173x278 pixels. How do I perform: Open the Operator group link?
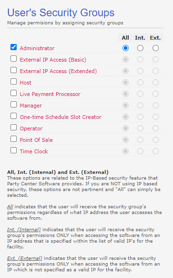coord(31,128)
